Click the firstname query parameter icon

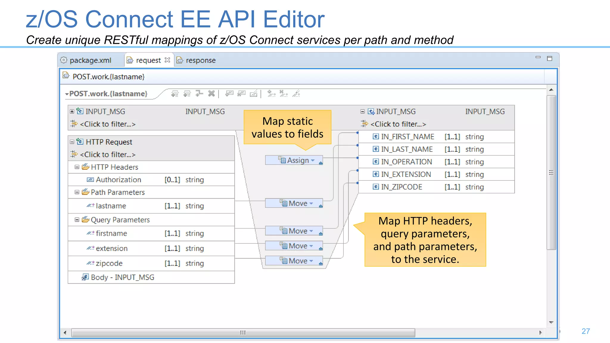[90, 233]
